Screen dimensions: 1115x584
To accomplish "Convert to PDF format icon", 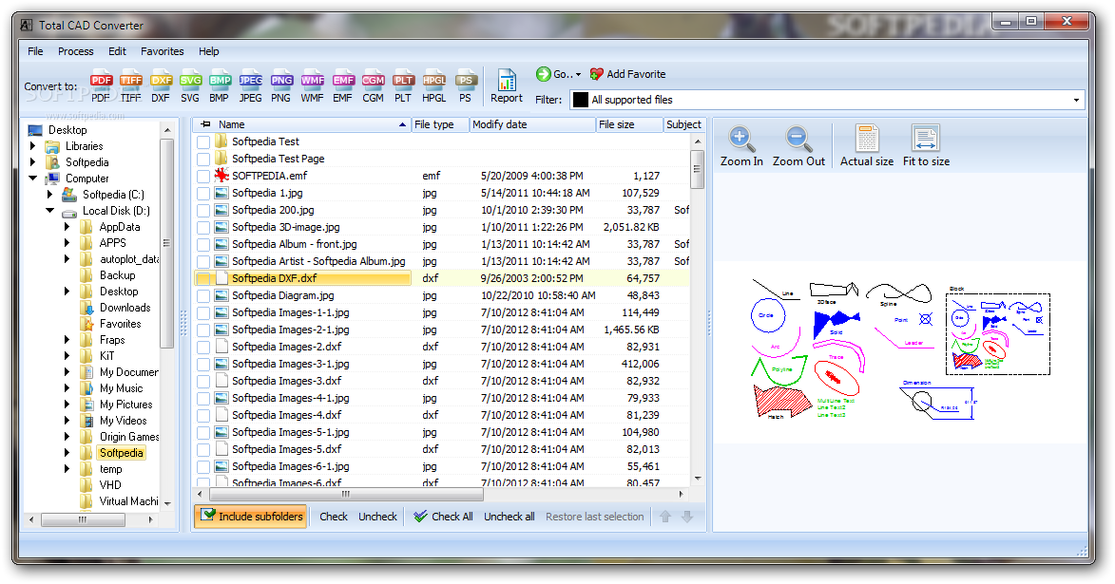I will [x=101, y=88].
